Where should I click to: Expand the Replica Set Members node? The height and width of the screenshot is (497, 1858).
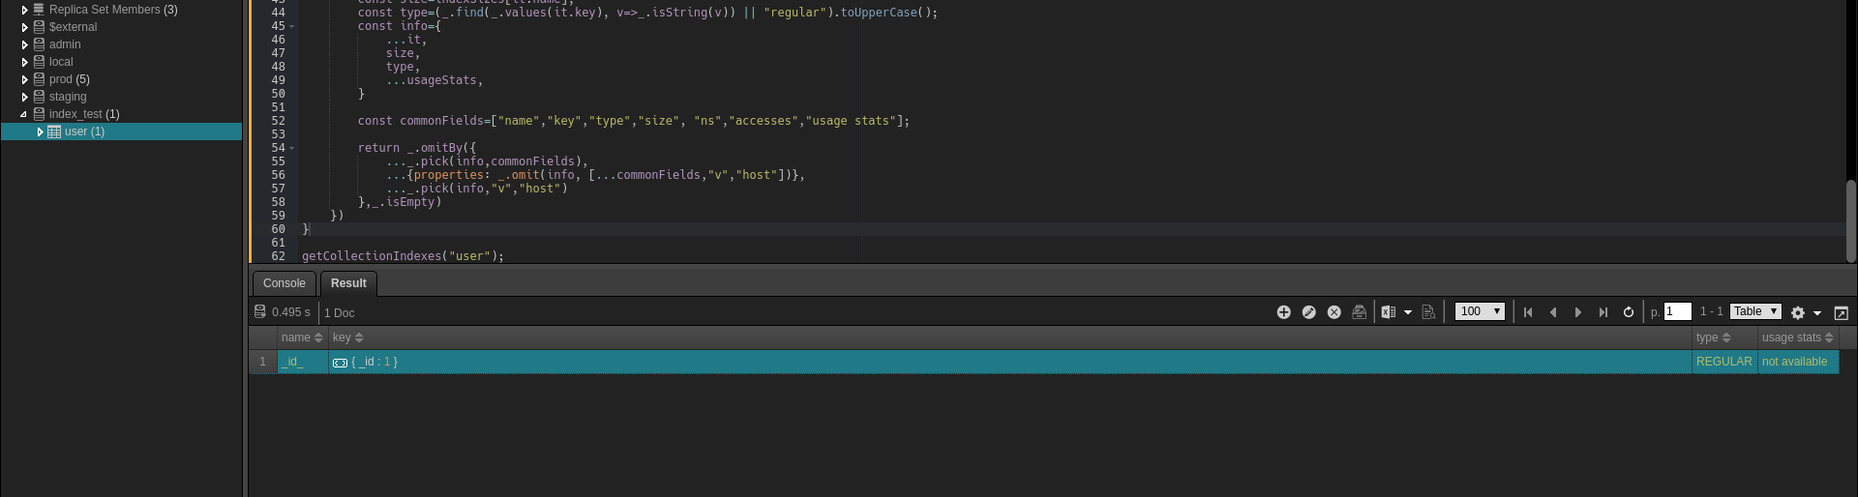tap(24, 10)
